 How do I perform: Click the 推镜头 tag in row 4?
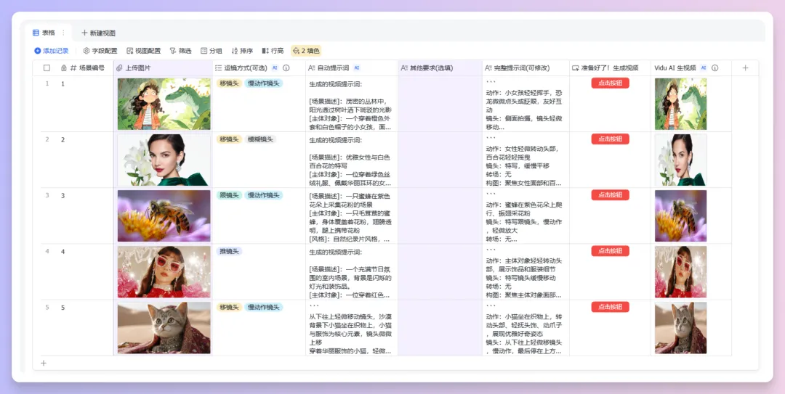[x=229, y=252]
